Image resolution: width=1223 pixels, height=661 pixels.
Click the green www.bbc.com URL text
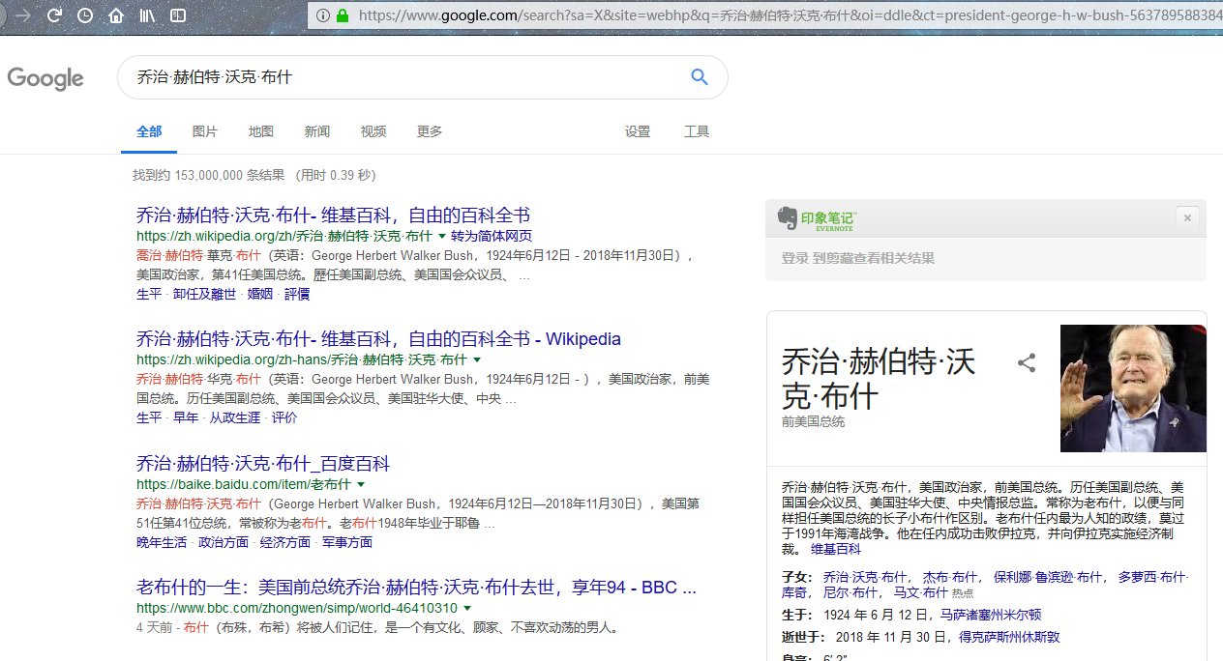[x=297, y=609]
